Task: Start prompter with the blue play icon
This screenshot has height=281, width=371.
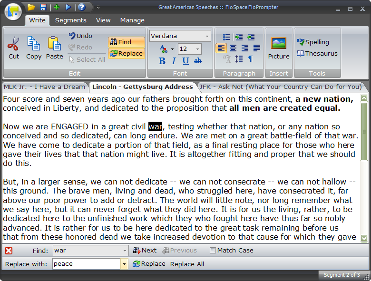Action: click(68, 7)
